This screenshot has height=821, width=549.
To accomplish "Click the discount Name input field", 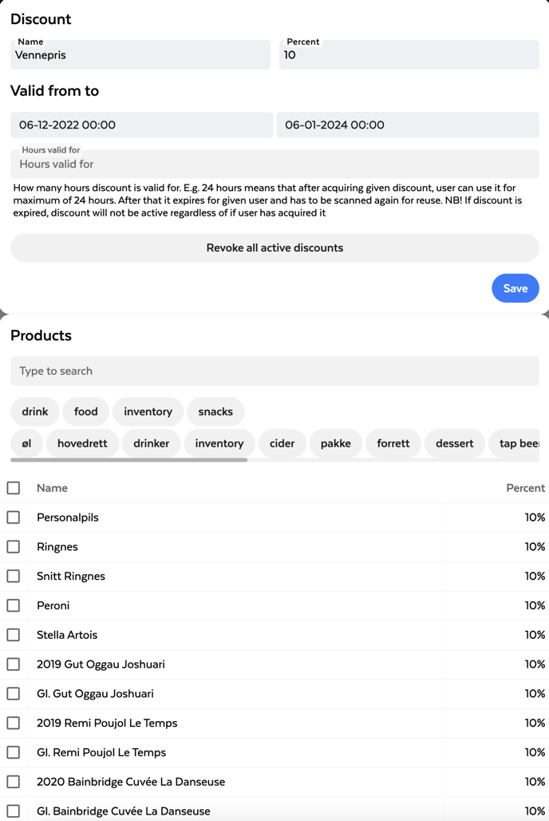I will coord(140,55).
